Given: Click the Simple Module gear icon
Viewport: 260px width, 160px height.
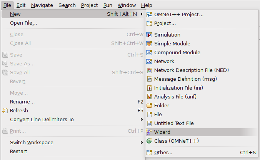Looking at the screenshot, I should tap(149, 43).
